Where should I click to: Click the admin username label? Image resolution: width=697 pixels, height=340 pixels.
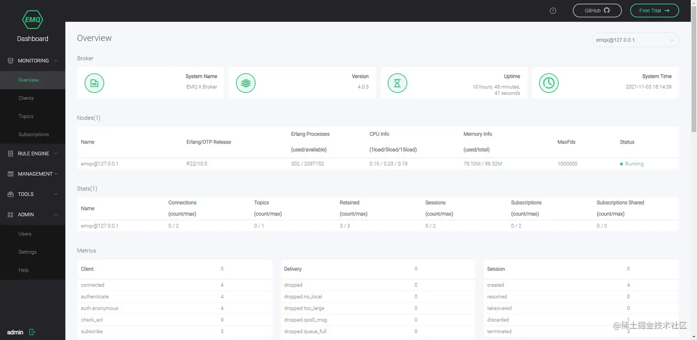[x=15, y=332]
